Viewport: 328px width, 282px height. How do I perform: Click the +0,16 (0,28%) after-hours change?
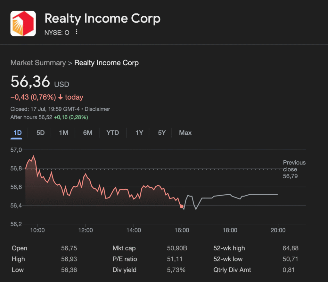click(x=71, y=117)
